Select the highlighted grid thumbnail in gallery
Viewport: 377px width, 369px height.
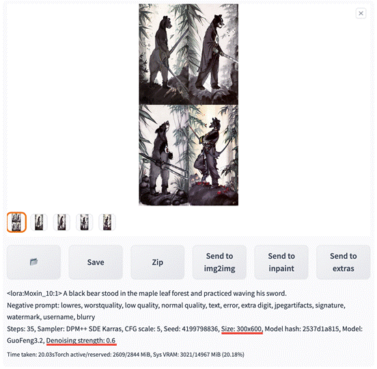pyautogui.click(x=16, y=222)
